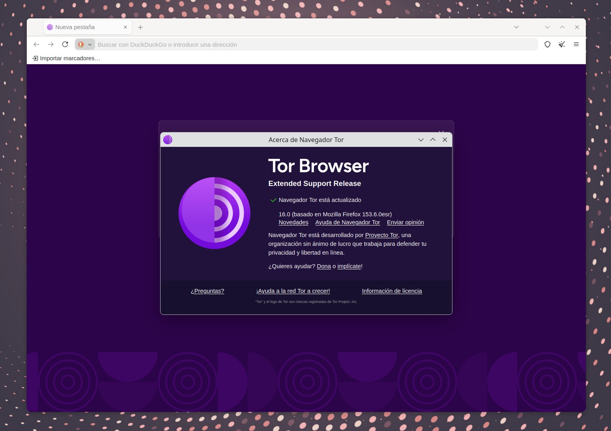Click the New Identity broom icon
The height and width of the screenshot is (431, 611).
pyautogui.click(x=562, y=44)
